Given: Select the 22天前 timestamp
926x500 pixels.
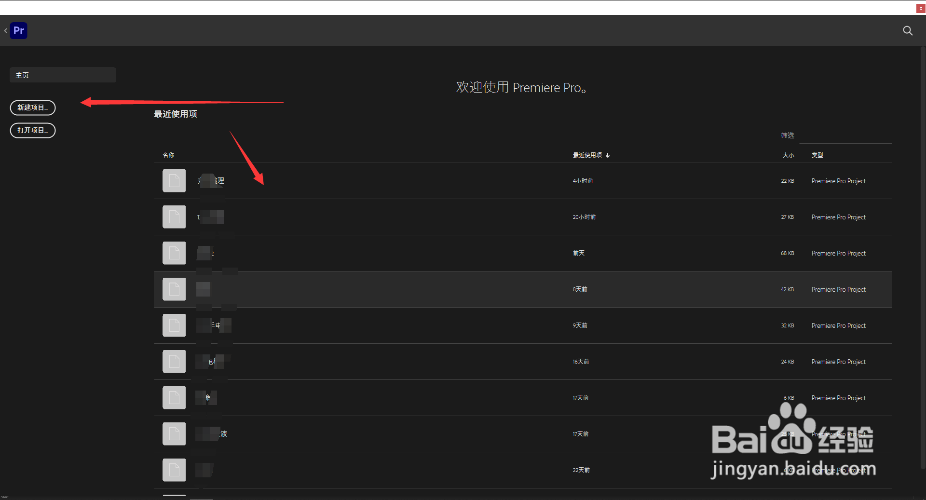Looking at the screenshot, I should coord(581,470).
